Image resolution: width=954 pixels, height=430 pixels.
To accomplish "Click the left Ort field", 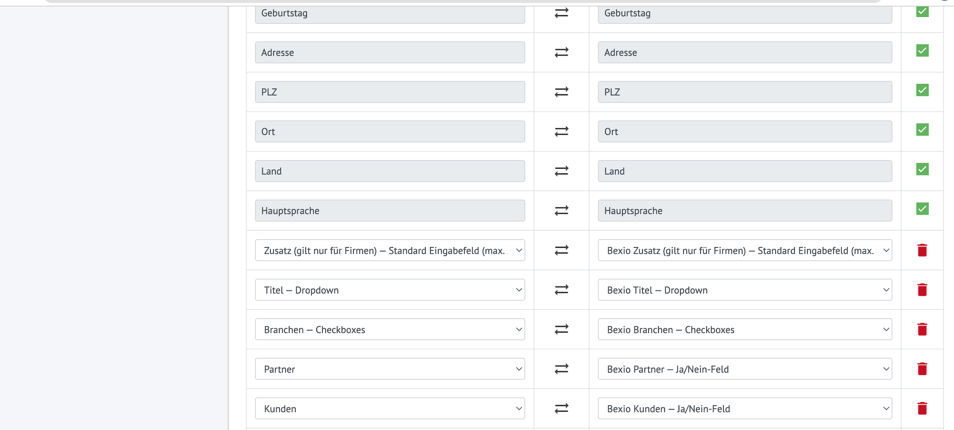I will pos(390,131).
